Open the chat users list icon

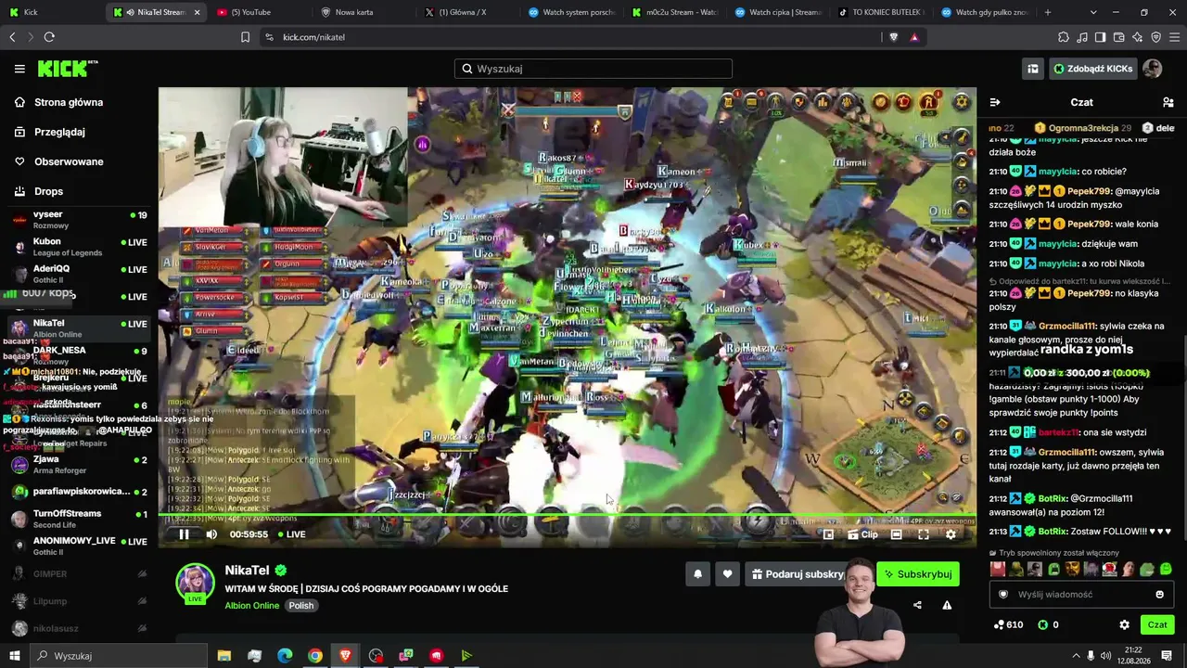tap(1168, 102)
